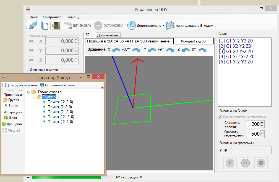
Task: Open the Файл menu
Action: tap(33, 17)
